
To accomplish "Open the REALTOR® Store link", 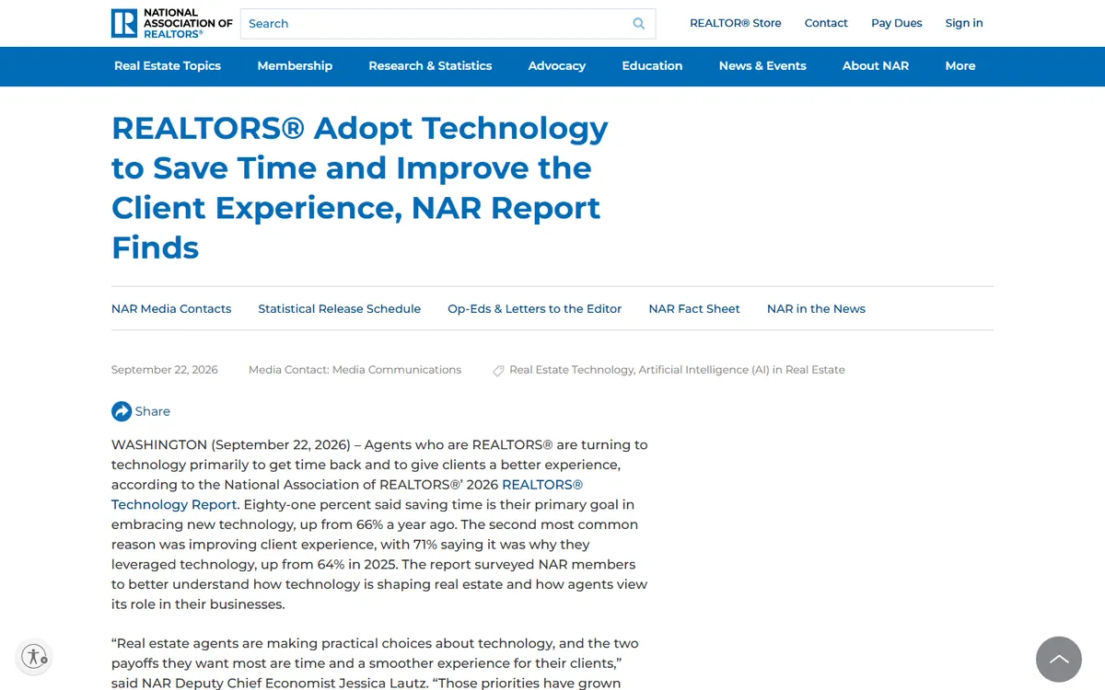I will click(x=736, y=23).
